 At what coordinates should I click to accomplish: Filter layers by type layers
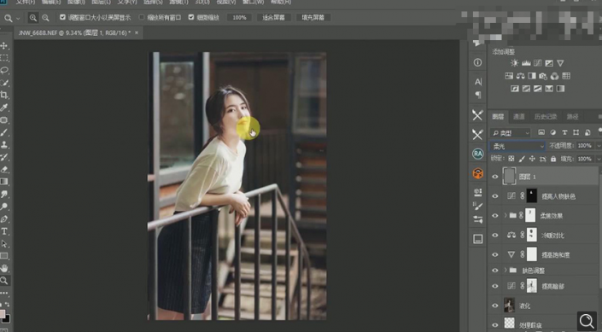(x=564, y=132)
